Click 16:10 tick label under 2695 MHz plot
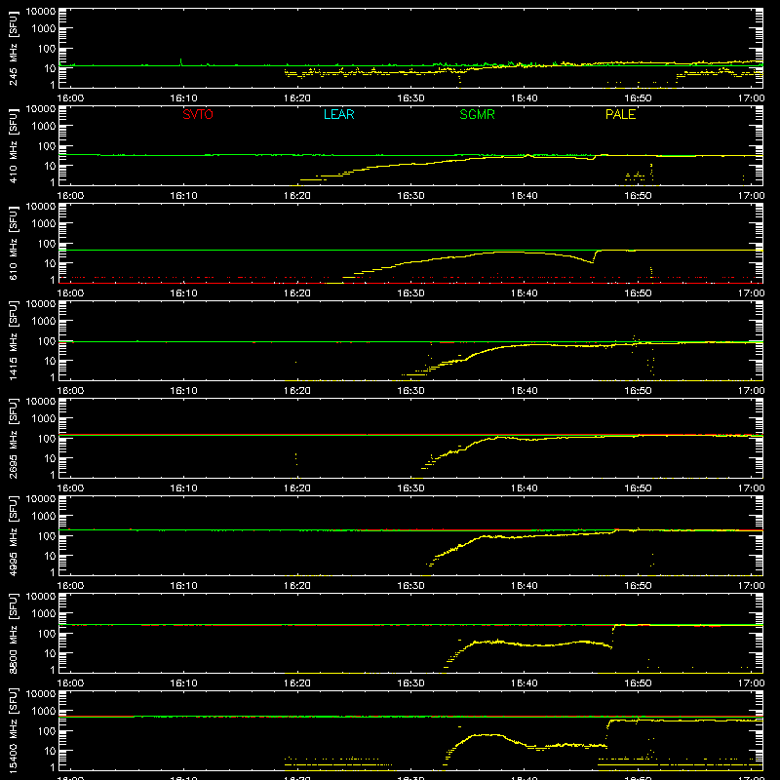The image size is (780, 780). [x=183, y=488]
